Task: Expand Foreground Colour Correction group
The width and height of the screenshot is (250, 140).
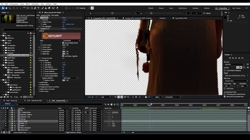Action: [x=39, y=87]
